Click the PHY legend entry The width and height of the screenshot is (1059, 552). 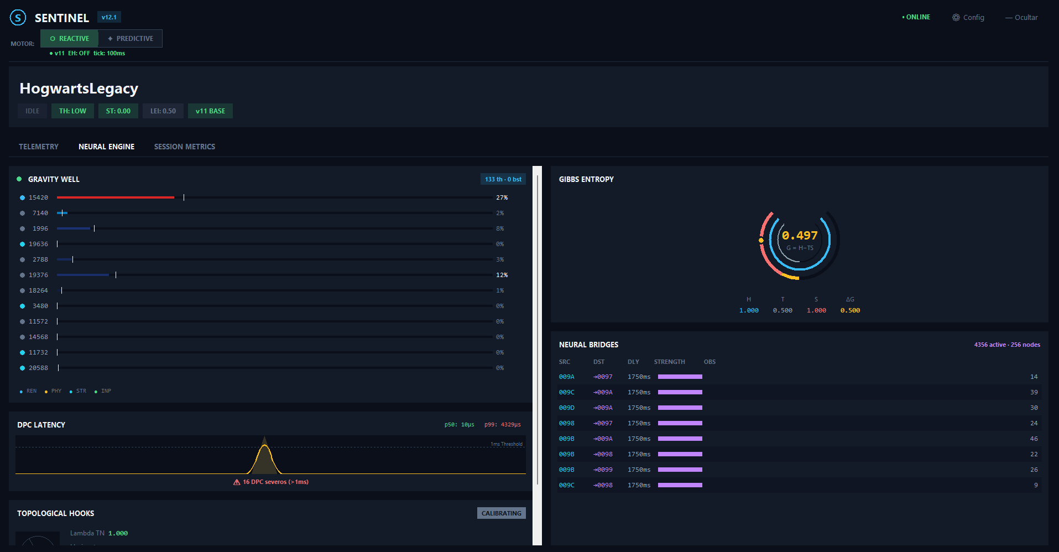pos(53,391)
